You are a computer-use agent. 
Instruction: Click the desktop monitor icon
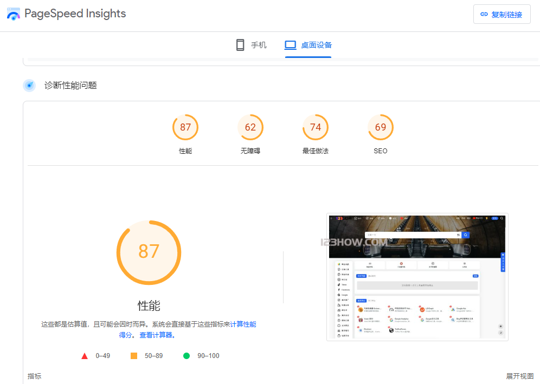pyautogui.click(x=291, y=45)
